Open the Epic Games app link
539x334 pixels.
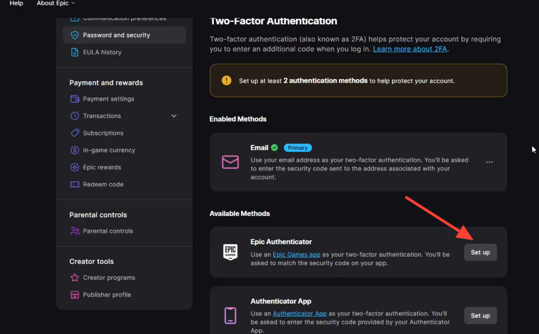(296, 254)
